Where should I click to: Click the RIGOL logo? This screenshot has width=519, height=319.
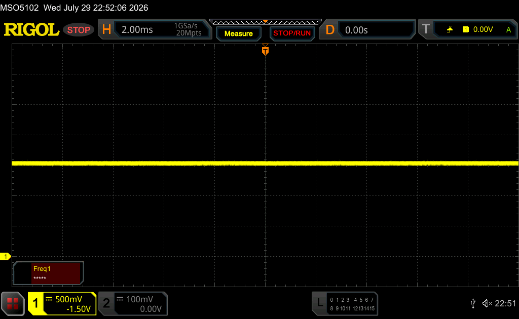pos(31,30)
